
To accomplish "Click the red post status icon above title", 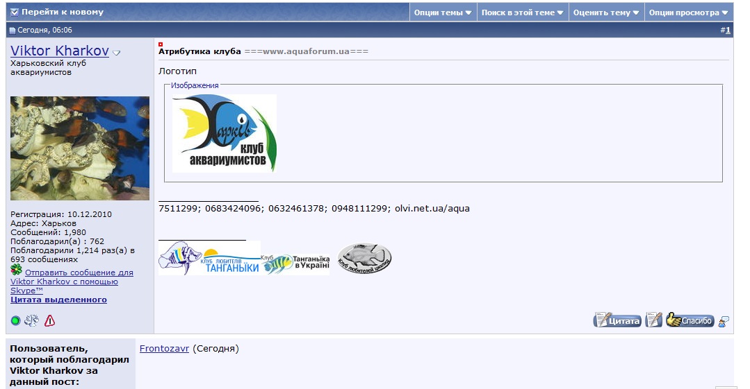I will 161,44.
